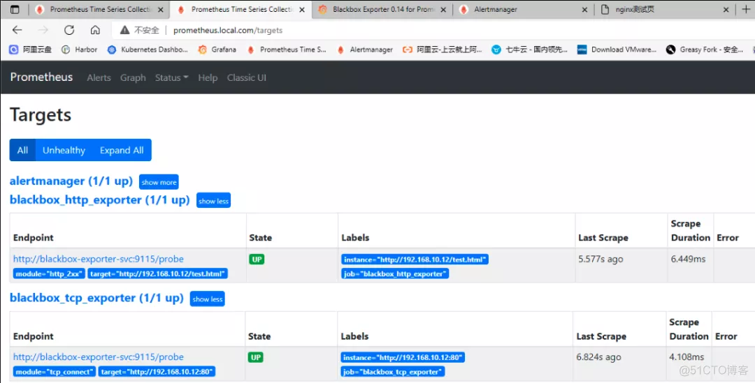Open the Kubernetes Dashboard bookmark

148,50
